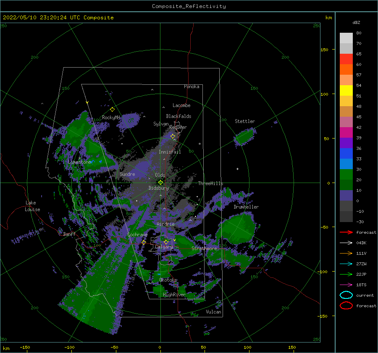Click the yellow radar marker at Olds
This screenshot has height=353, width=378.
[x=160, y=183]
